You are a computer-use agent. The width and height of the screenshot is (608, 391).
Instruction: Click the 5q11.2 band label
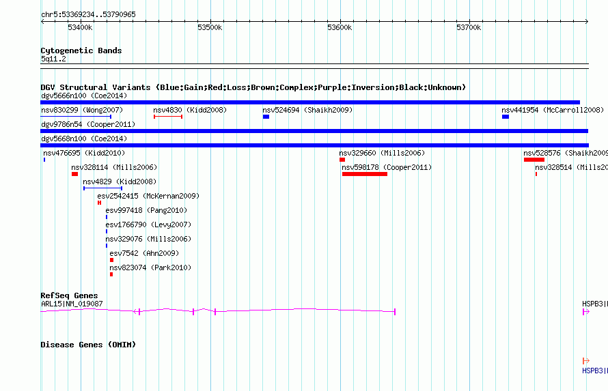pos(53,59)
